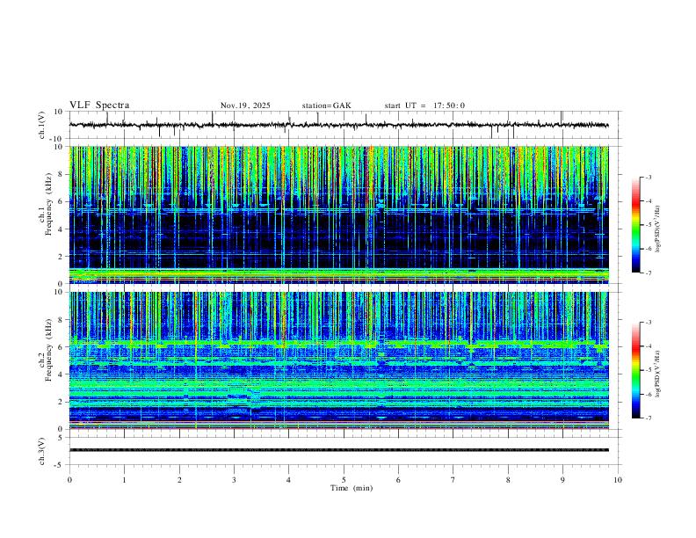696x538 pixels.
Task: Click the '-7' value on ch.2 color bar
Action: (648, 418)
